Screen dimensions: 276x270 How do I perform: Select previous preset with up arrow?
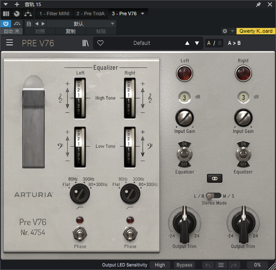tap(187, 43)
